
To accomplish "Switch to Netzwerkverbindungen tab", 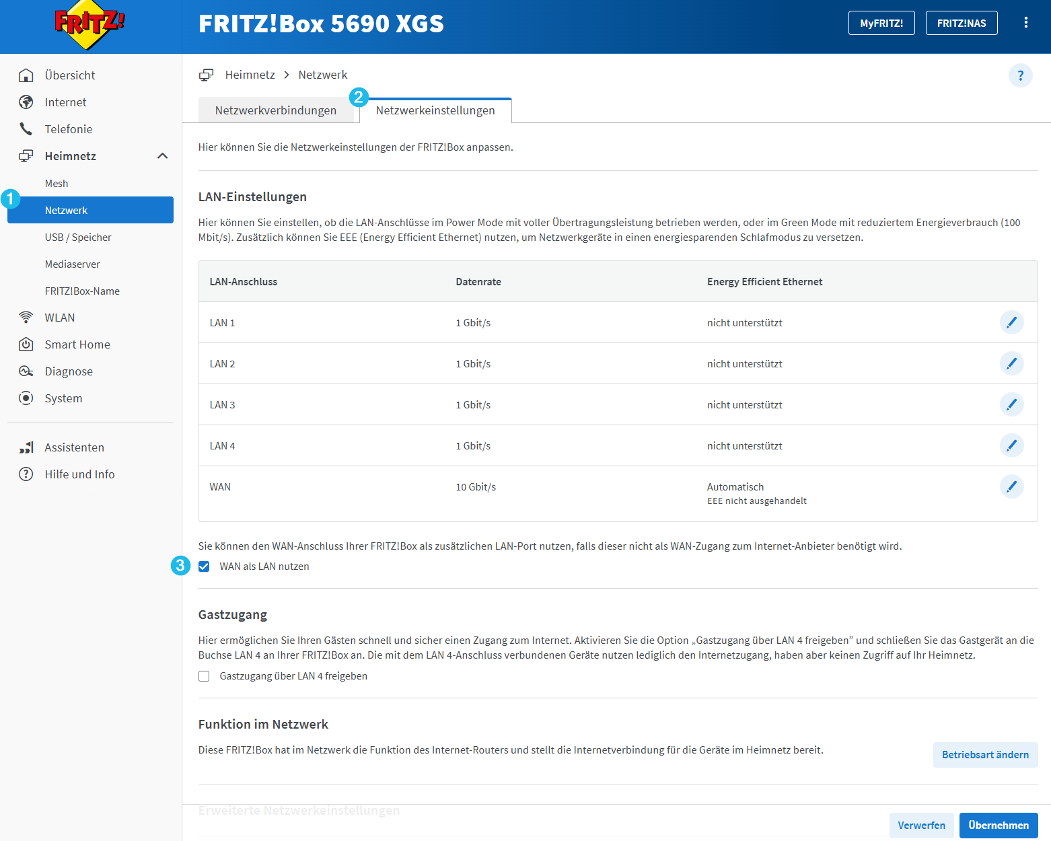I will (x=276, y=110).
